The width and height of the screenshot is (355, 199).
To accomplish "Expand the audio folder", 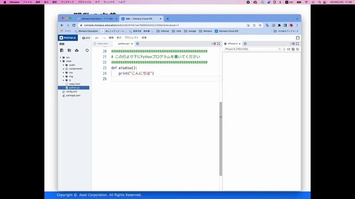I will 64,65.
